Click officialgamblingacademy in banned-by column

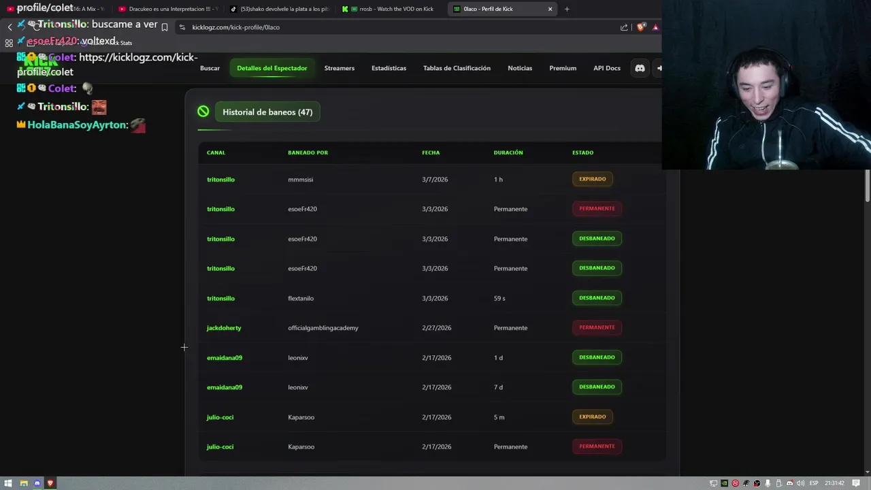coord(323,328)
